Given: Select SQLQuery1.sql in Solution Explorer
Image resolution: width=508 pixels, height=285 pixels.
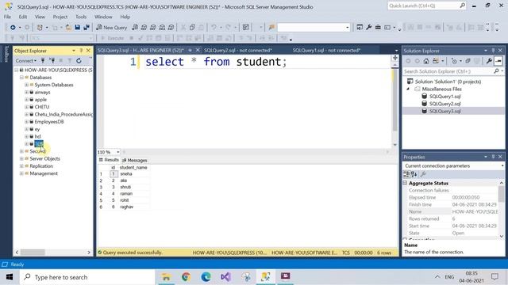Looking at the screenshot, I should tap(444, 97).
